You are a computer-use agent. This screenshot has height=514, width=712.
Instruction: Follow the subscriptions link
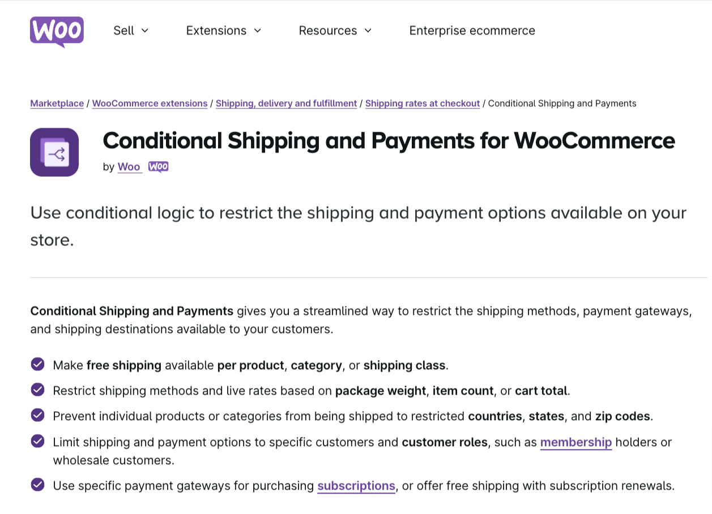(356, 486)
